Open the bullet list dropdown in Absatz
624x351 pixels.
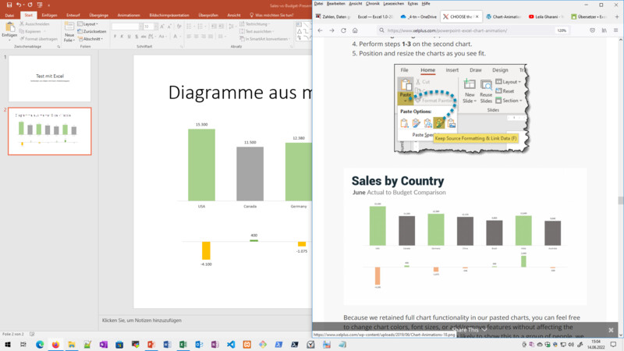tap(193, 27)
